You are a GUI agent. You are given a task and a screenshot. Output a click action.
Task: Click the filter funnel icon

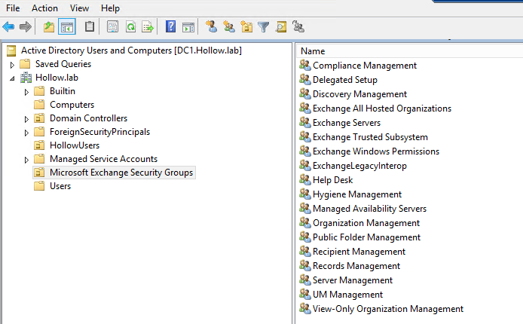pos(264,27)
